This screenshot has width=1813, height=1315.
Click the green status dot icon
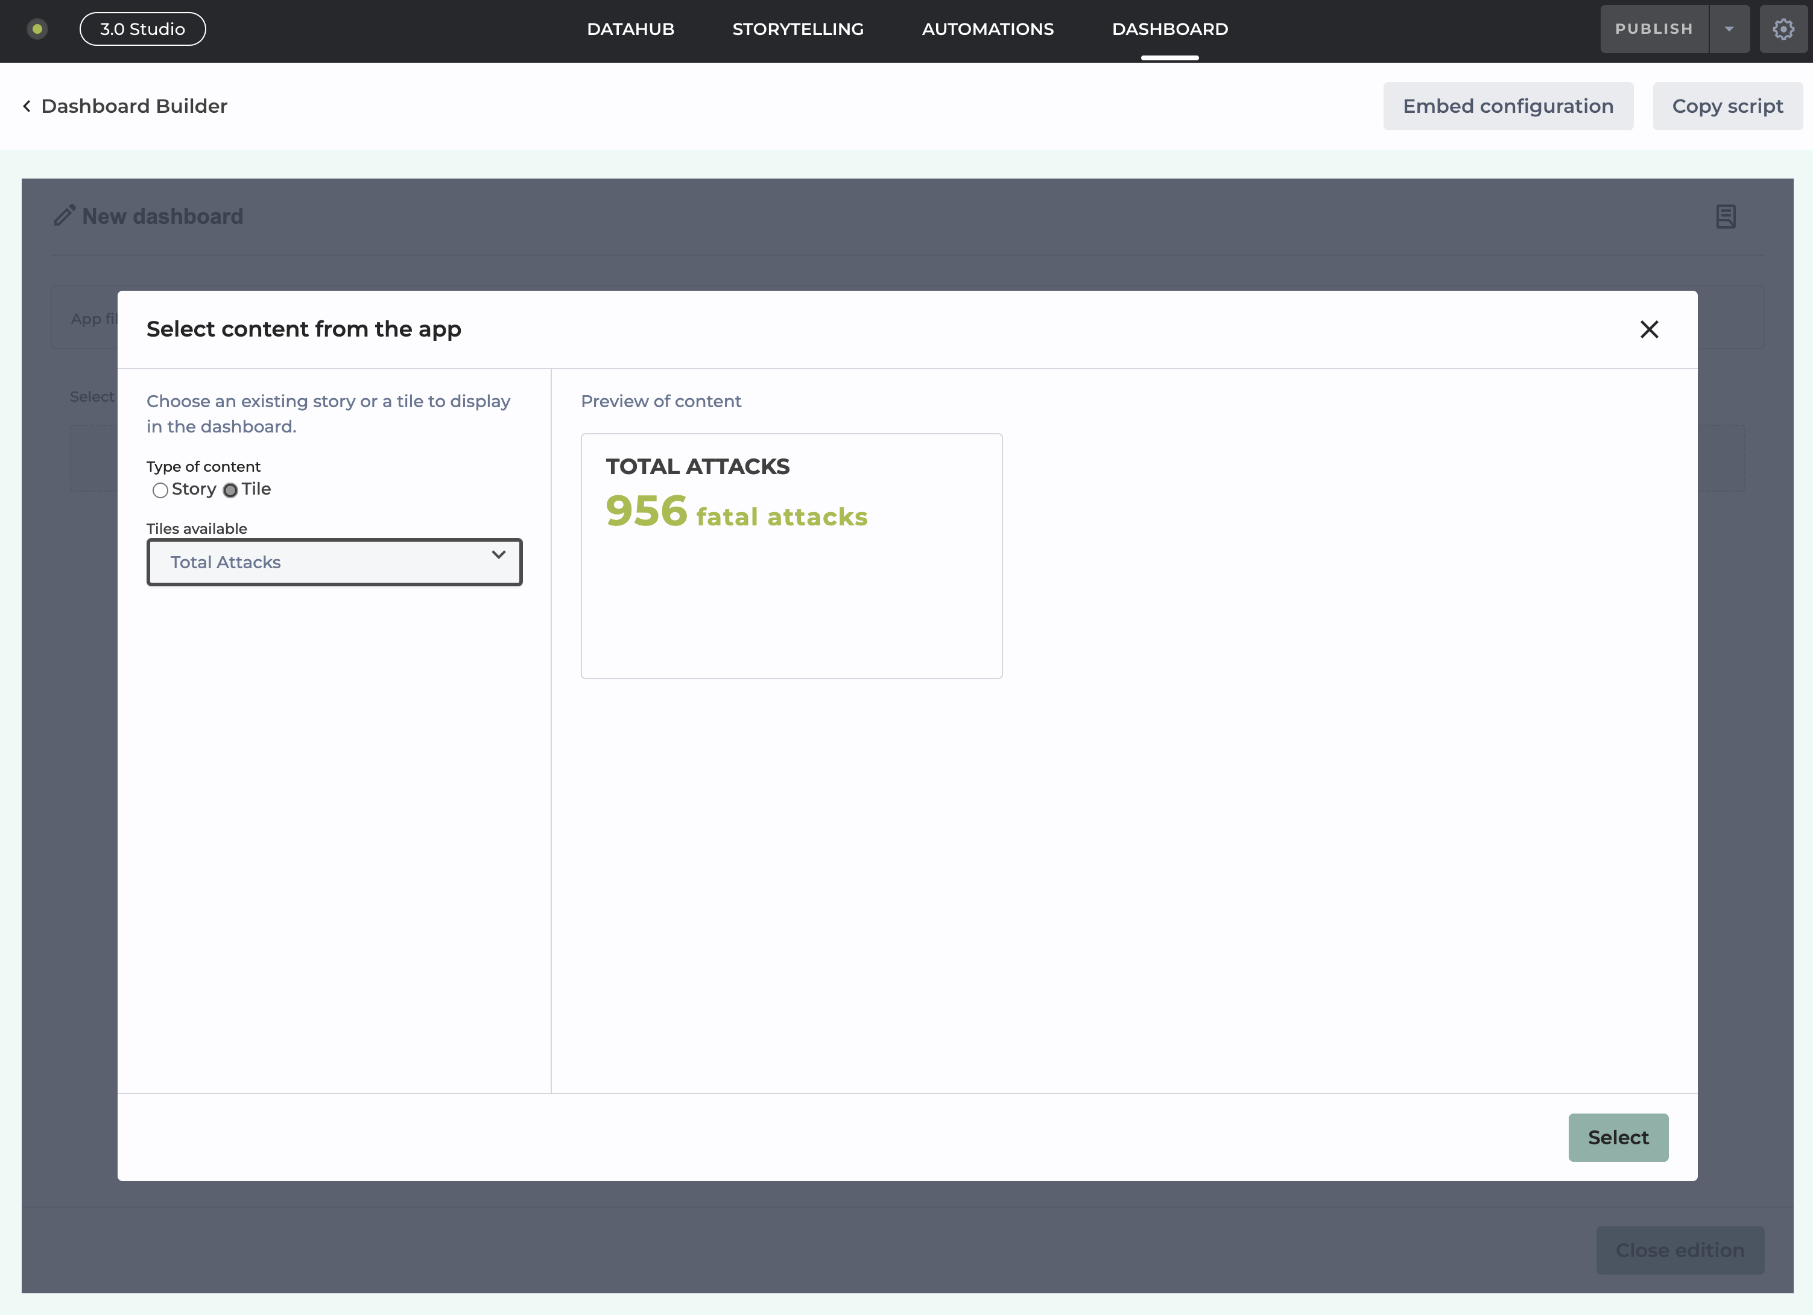(x=37, y=30)
